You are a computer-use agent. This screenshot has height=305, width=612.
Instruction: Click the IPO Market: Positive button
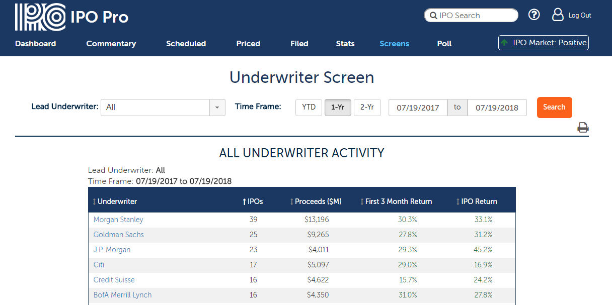coord(543,43)
